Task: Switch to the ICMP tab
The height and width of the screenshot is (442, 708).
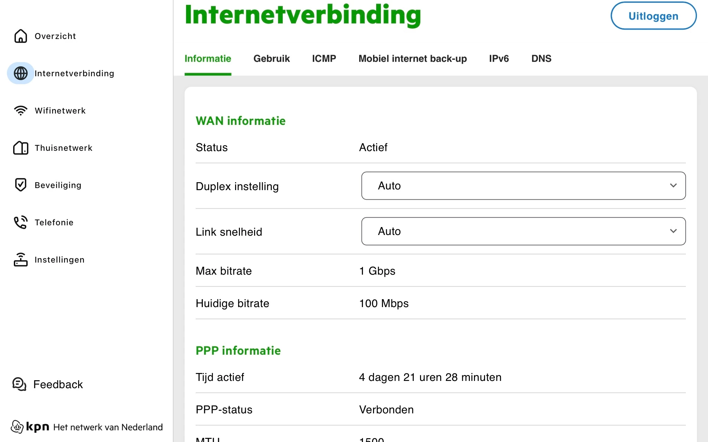Action: pyautogui.click(x=324, y=59)
